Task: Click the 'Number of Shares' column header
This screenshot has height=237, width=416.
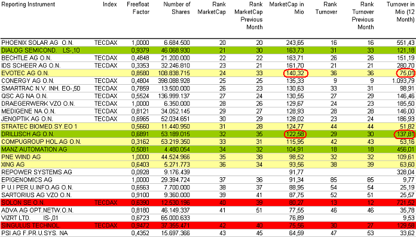Action: pyautogui.click(x=177, y=8)
